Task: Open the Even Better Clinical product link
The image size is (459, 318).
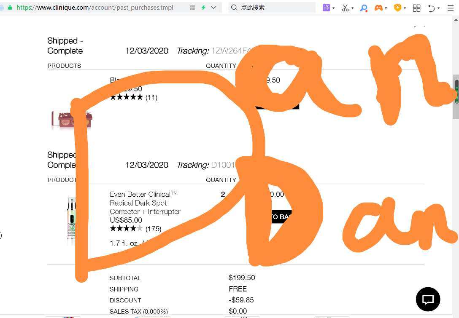Action: tap(145, 203)
